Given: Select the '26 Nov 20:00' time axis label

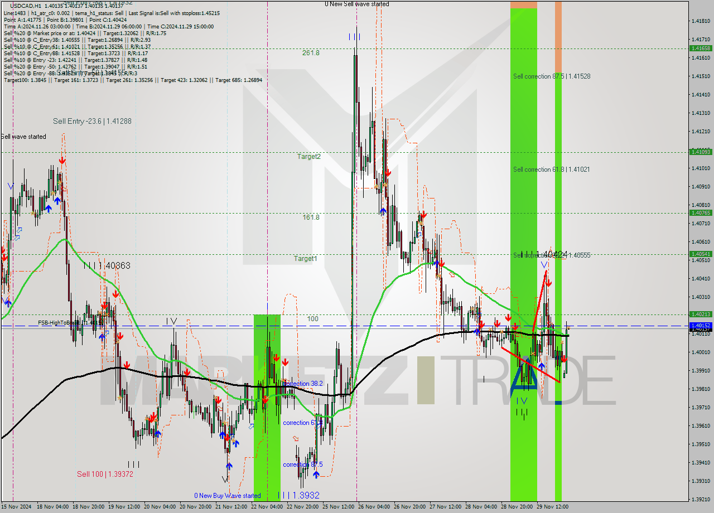Looking at the screenshot, I should tap(410, 507).
